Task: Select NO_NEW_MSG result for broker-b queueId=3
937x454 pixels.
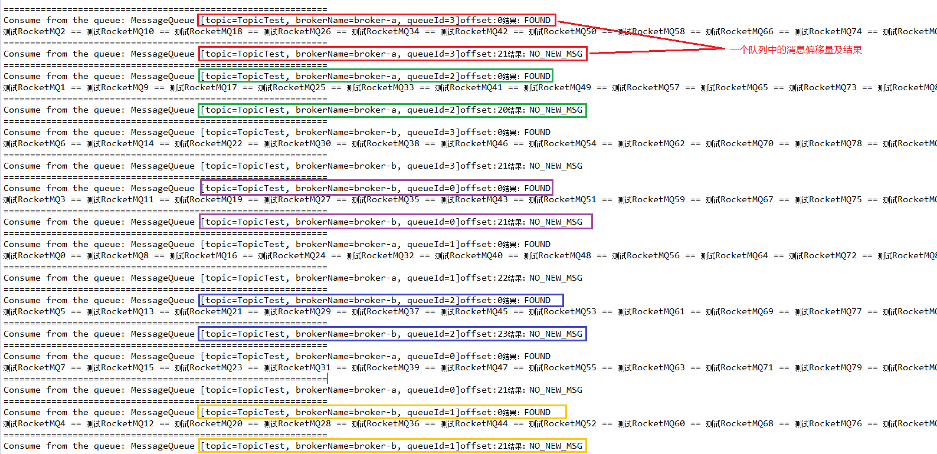Action: click(555, 166)
